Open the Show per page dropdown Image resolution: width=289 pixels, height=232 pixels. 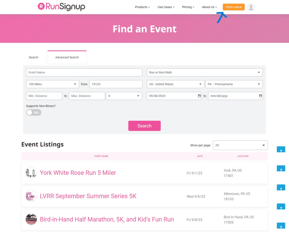pyautogui.click(x=240, y=145)
